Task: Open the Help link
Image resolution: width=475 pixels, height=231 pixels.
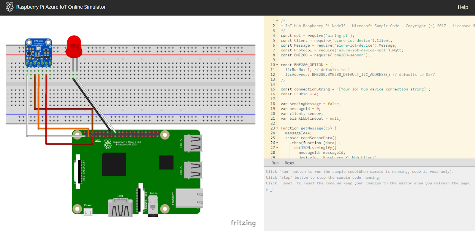Action: (463, 7)
